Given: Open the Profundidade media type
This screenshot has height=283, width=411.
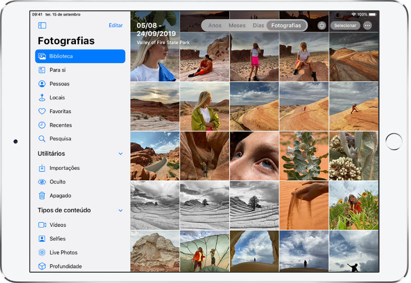Looking at the screenshot, I should pos(80,266).
